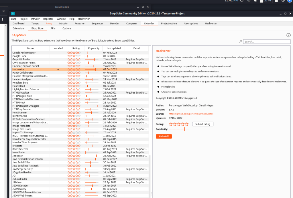Open the Extensions sub-tab

tap(19, 28)
